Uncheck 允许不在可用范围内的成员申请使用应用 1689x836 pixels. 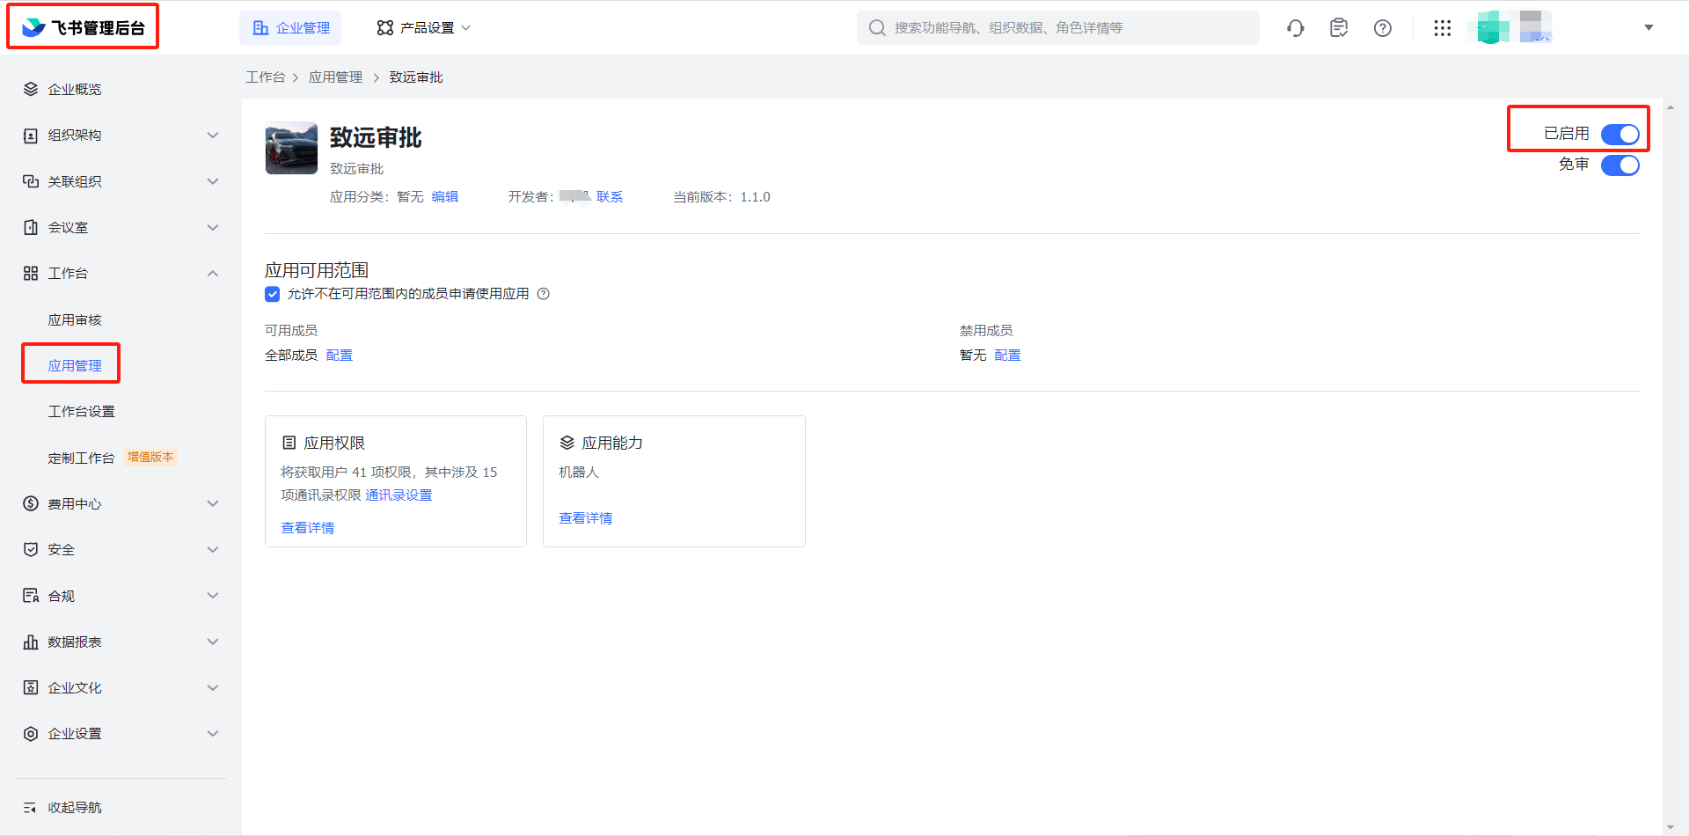[x=272, y=293]
